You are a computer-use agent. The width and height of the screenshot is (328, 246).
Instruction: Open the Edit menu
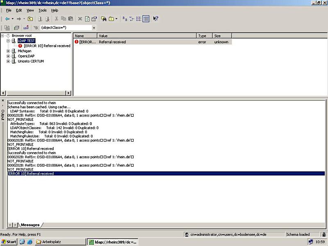tap(19, 10)
